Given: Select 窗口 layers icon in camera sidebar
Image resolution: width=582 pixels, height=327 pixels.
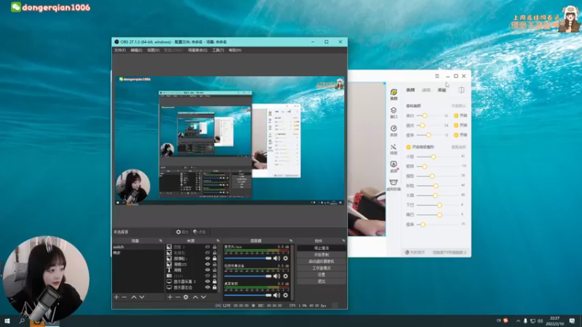Looking at the screenshot, I should pyautogui.click(x=394, y=113).
